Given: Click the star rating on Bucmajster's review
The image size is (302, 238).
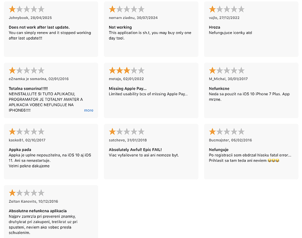Looking at the screenshot, I should tap(227, 132).
